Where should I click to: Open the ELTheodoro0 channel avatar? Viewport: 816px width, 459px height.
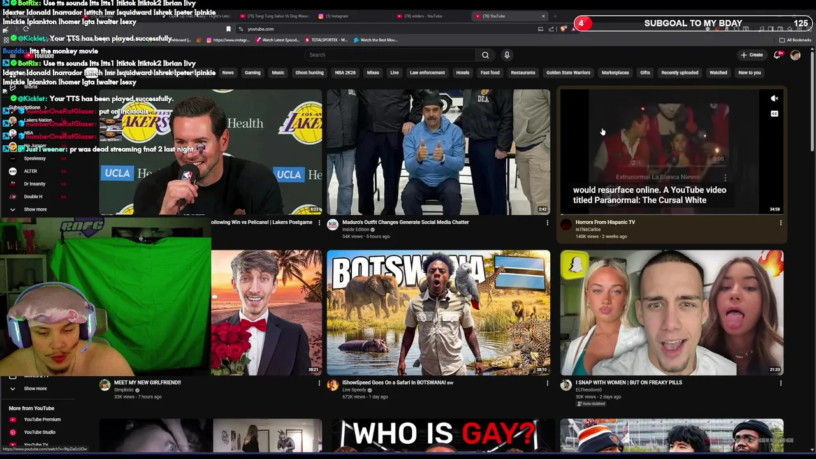[x=566, y=384]
